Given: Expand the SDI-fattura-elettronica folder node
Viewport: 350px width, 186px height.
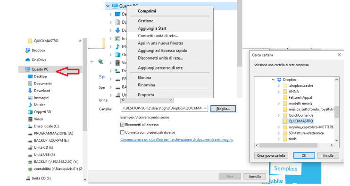Looking at the screenshot, I should [x=279, y=133].
